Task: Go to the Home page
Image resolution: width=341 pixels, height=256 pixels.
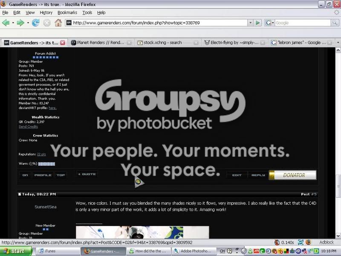Action: tap(58, 23)
